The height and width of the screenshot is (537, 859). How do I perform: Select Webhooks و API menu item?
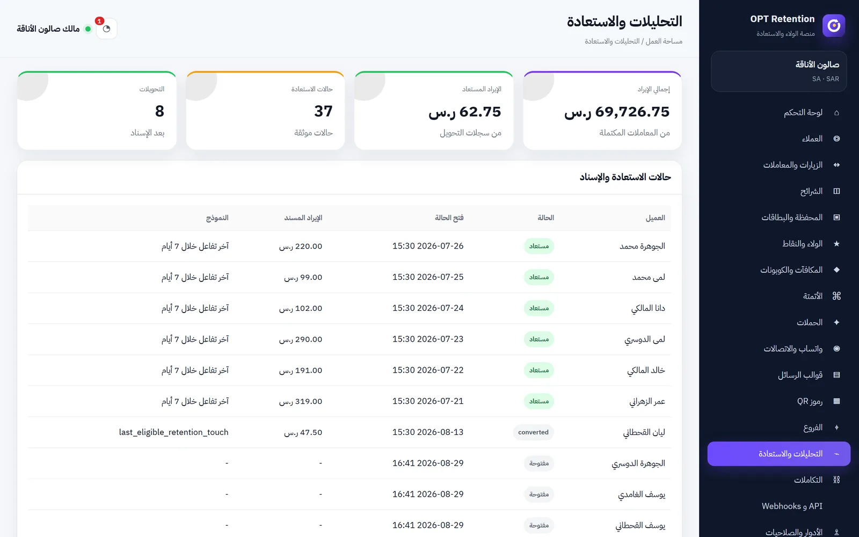779,506
